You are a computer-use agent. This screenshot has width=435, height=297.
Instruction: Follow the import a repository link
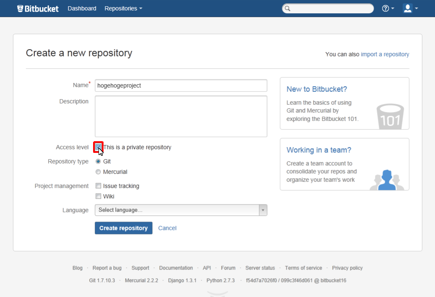[x=385, y=54]
